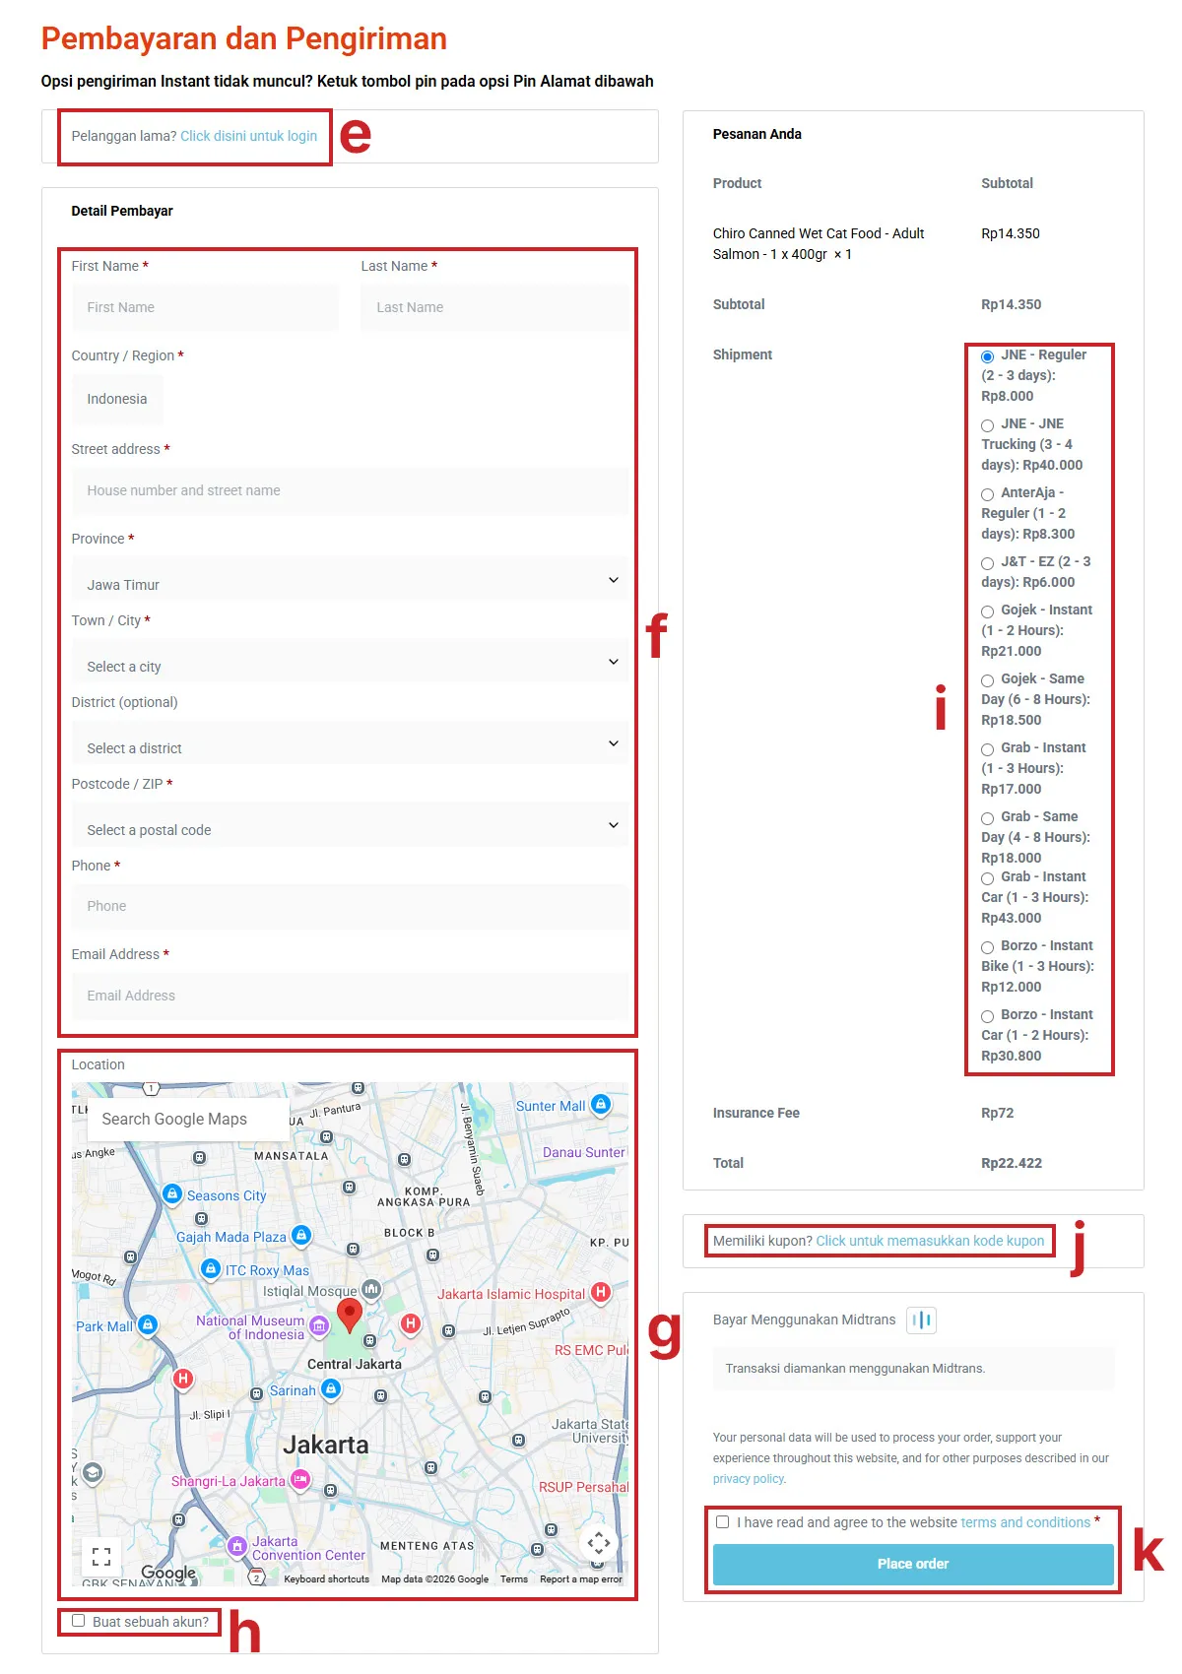Tick the terms and conditions agreement checkbox

coord(723,1521)
